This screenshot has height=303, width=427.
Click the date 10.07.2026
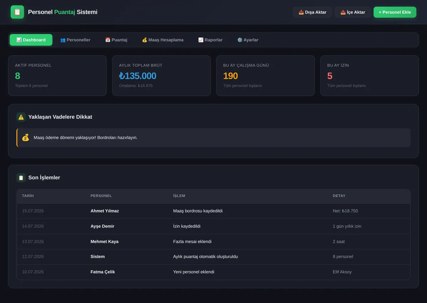tap(33, 272)
